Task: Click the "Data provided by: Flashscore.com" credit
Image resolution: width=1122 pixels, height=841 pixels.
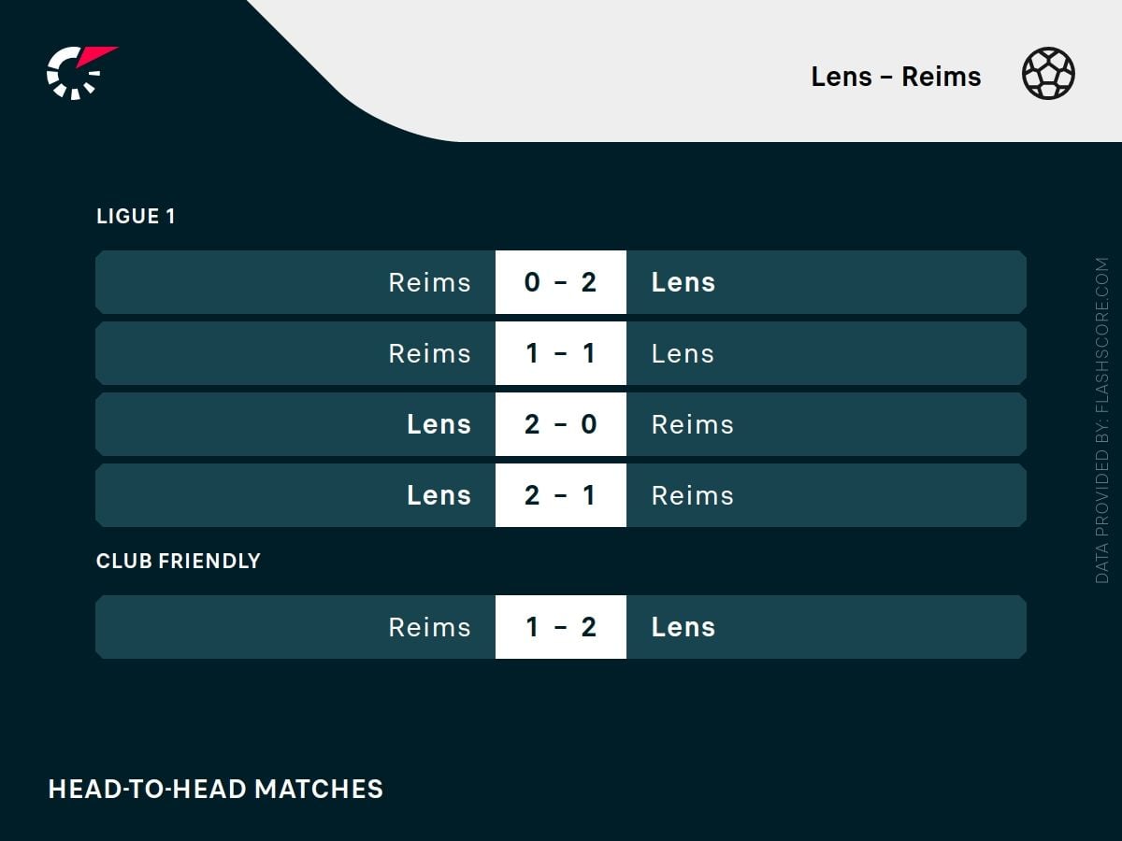Action: point(1101,420)
